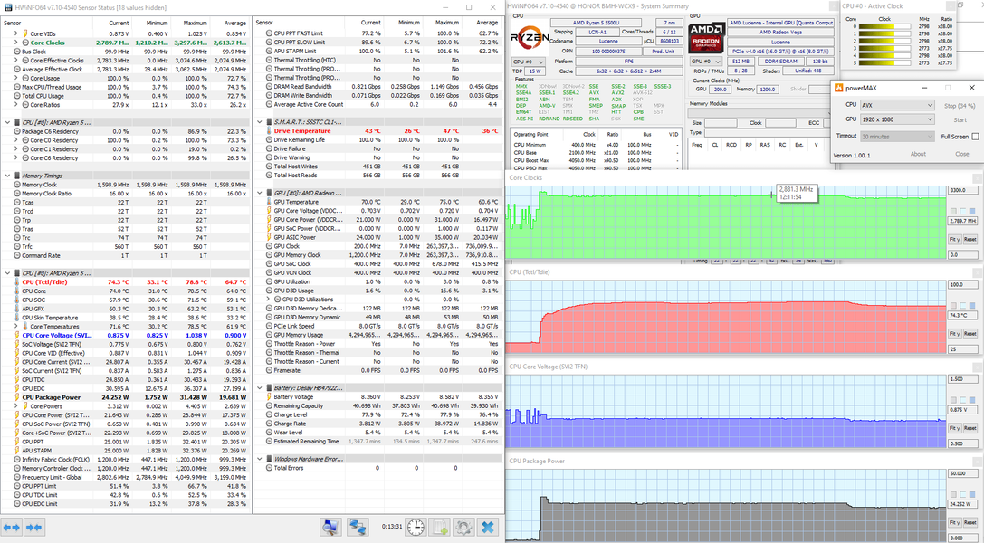Collapse the Windows Hardware Errors section
984x543 pixels.
(260, 459)
